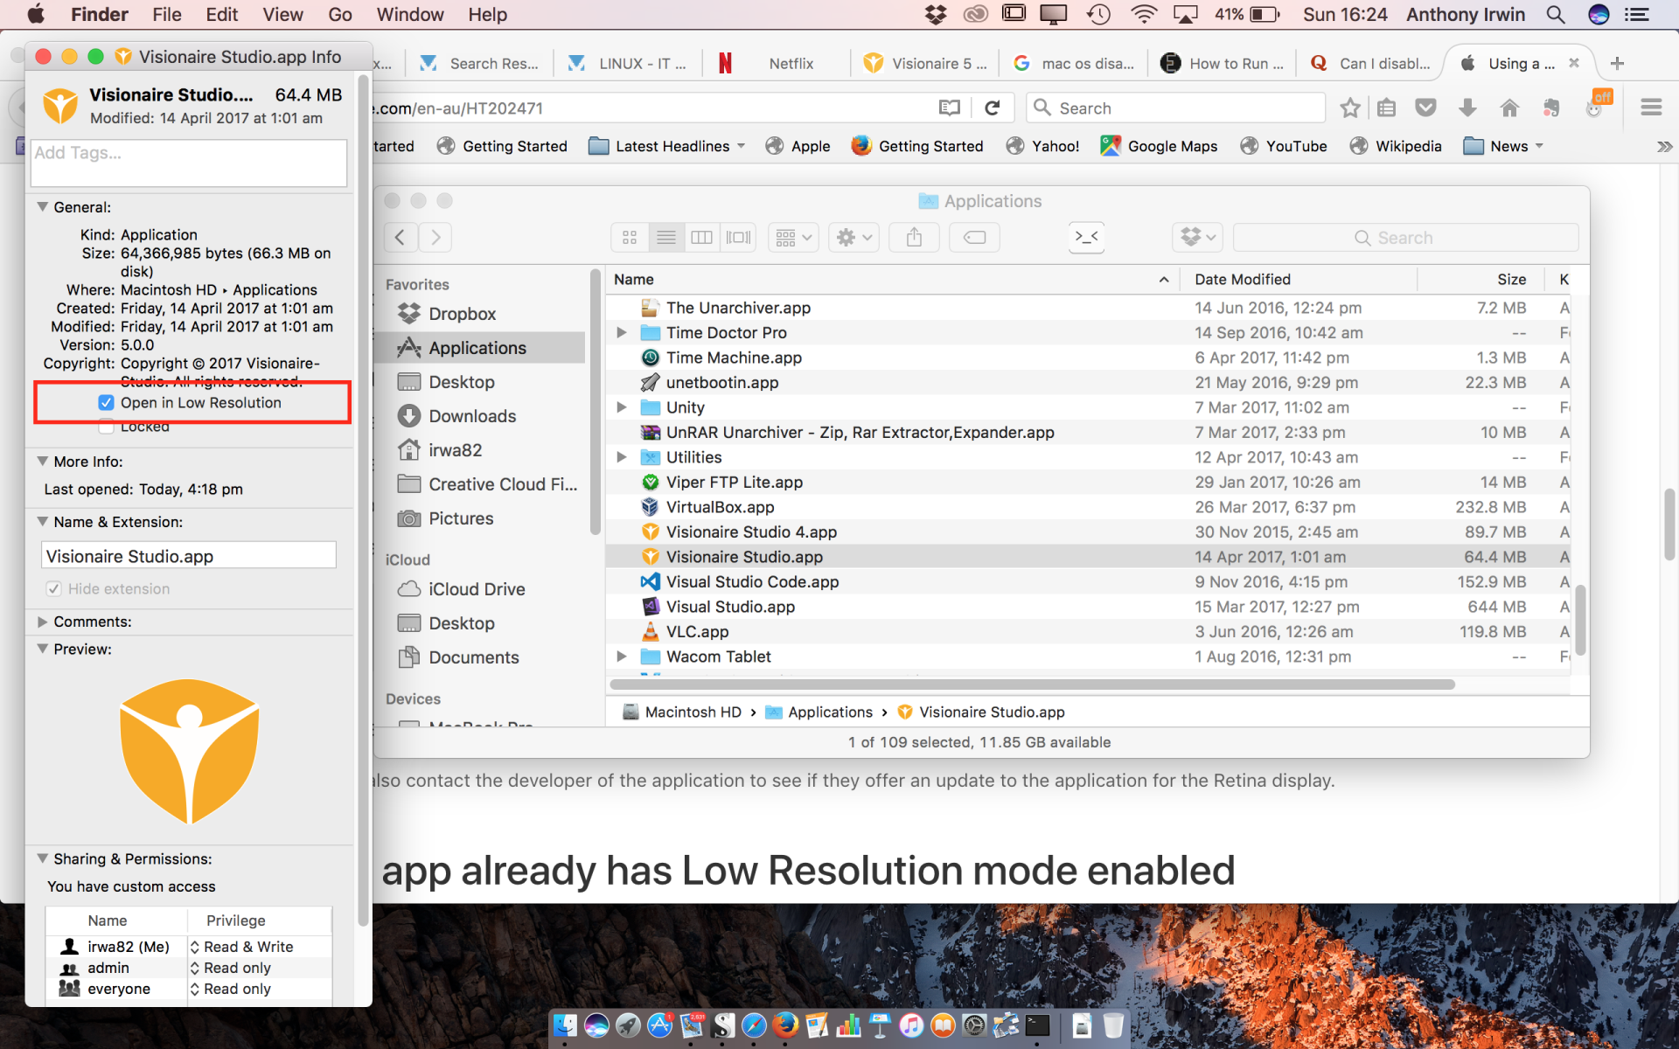Switch Finder to icon view
1679x1049 pixels.
630,237
